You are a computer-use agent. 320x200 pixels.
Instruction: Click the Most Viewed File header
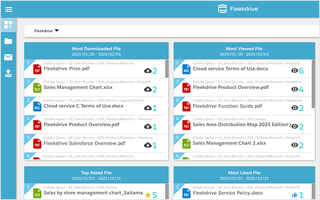pyautogui.click(x=244, y=51)
